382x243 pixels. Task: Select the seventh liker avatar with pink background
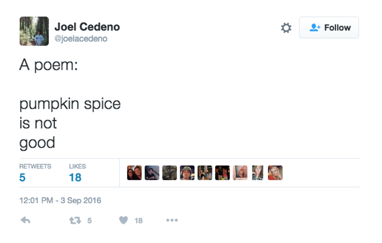coord(240,173)
